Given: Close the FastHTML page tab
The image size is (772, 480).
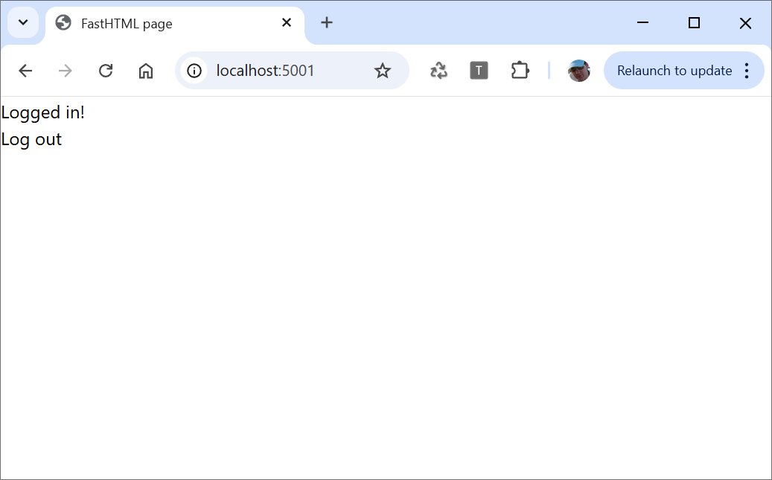Looking at the screenshot, I should (x=287, y=23).
